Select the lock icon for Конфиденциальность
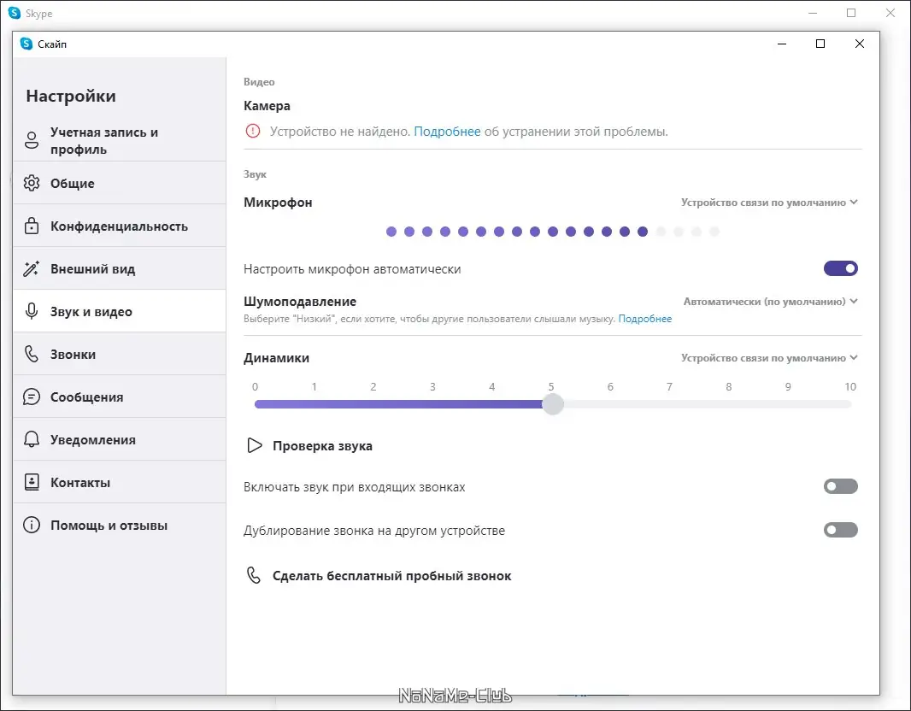Viewport: 911px width, 711px height. [31, 226]
